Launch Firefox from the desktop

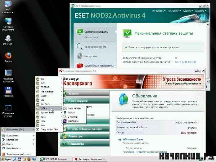click(x=8, y=57)
